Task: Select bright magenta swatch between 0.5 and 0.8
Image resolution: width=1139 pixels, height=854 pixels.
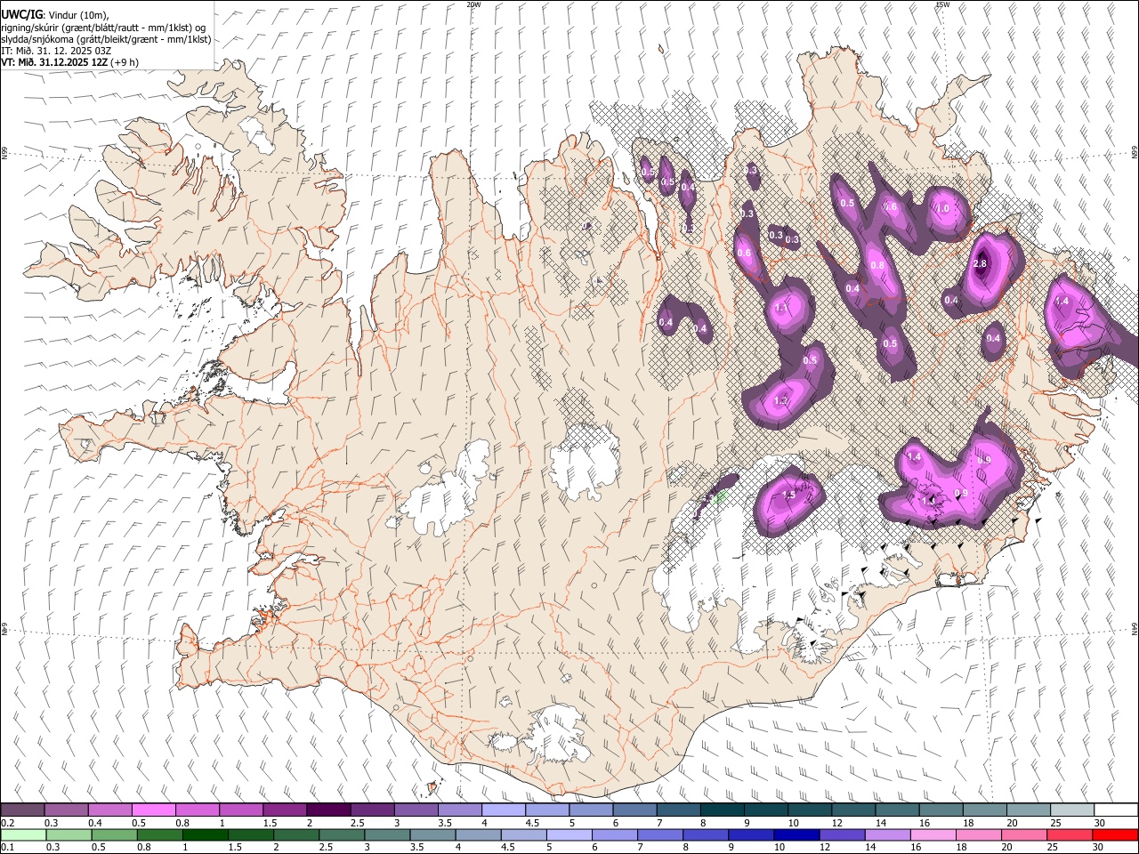Action: point(153,810)
